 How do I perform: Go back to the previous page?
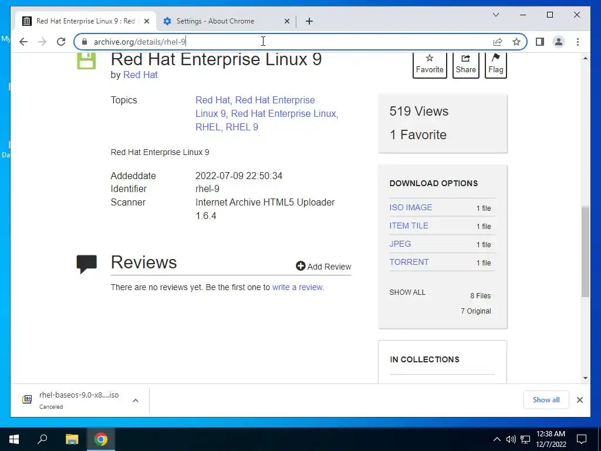click(23, 42)
